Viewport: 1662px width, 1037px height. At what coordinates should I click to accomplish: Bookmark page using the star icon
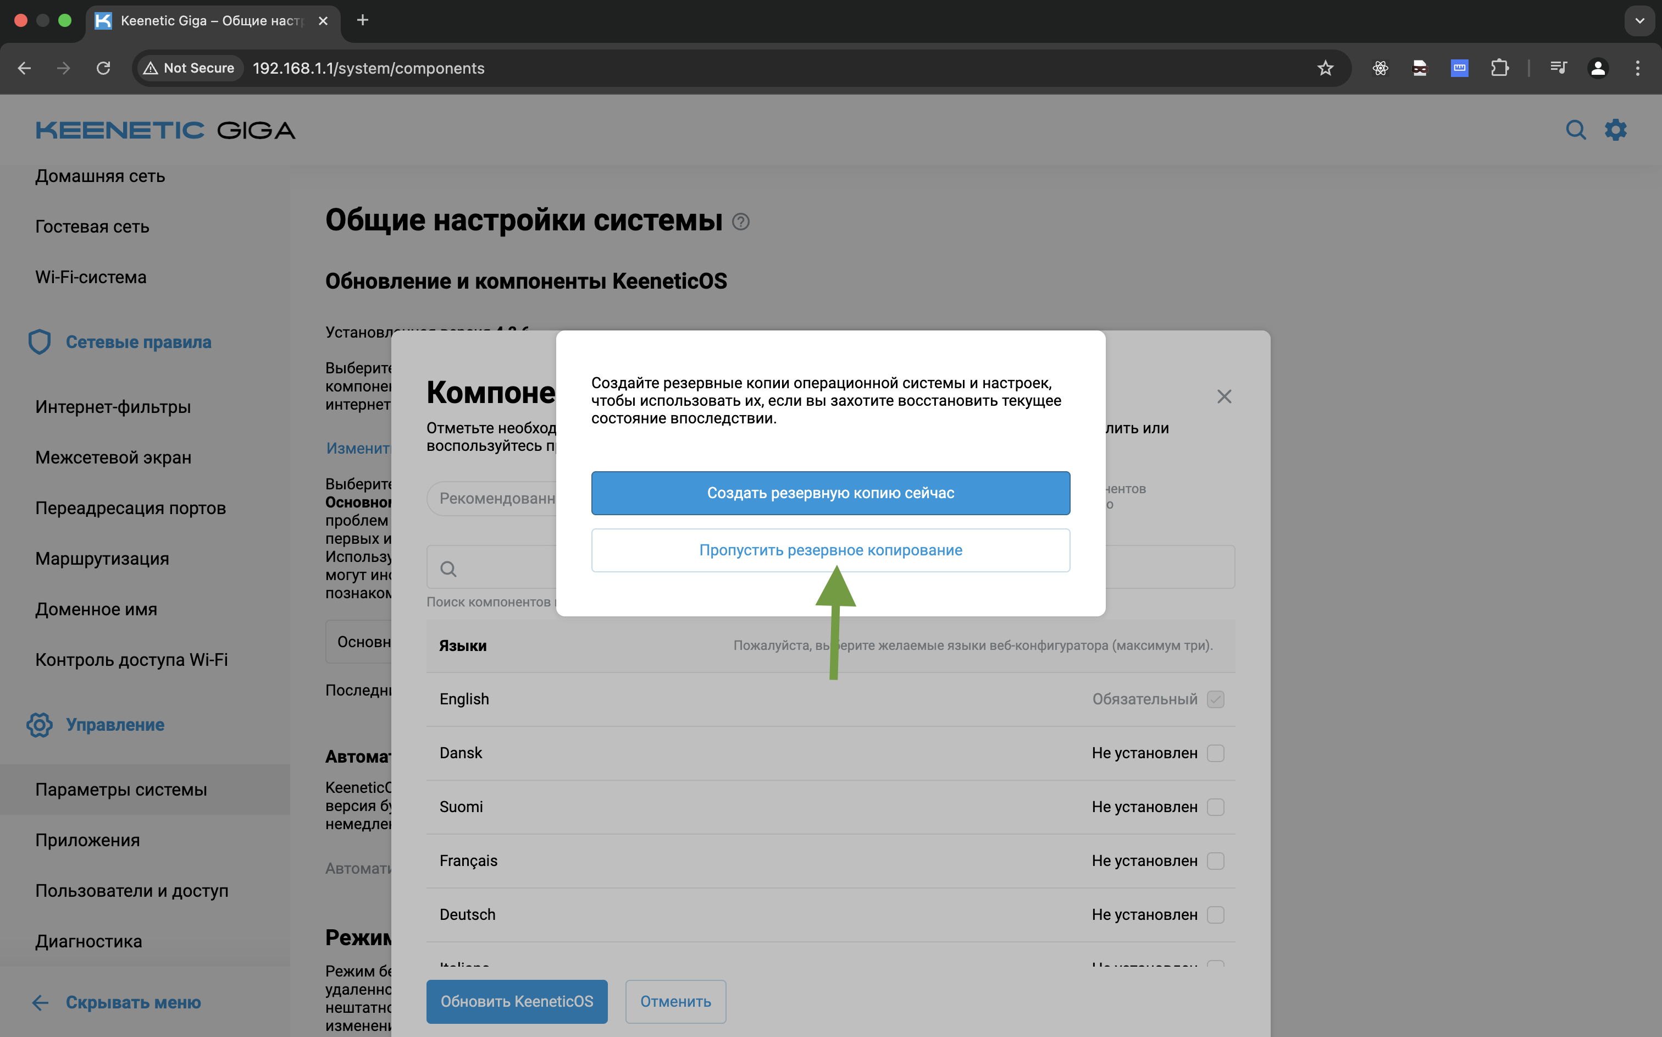click(x=1325, y=68)
